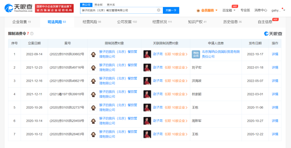Expand 任职 10家企业 in row 4
Image resolution: width=291 pixels, height=148 pixels.
coord(176,94)
